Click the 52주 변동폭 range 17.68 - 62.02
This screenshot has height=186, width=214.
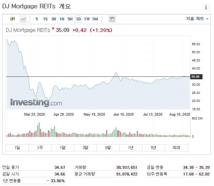[196, 174]
